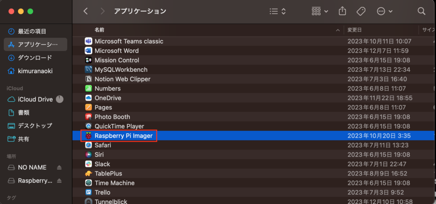Viewport: 436px width, 204px height.
Task: Eject the Raspberry volume in sidebar
Action: 59,181
